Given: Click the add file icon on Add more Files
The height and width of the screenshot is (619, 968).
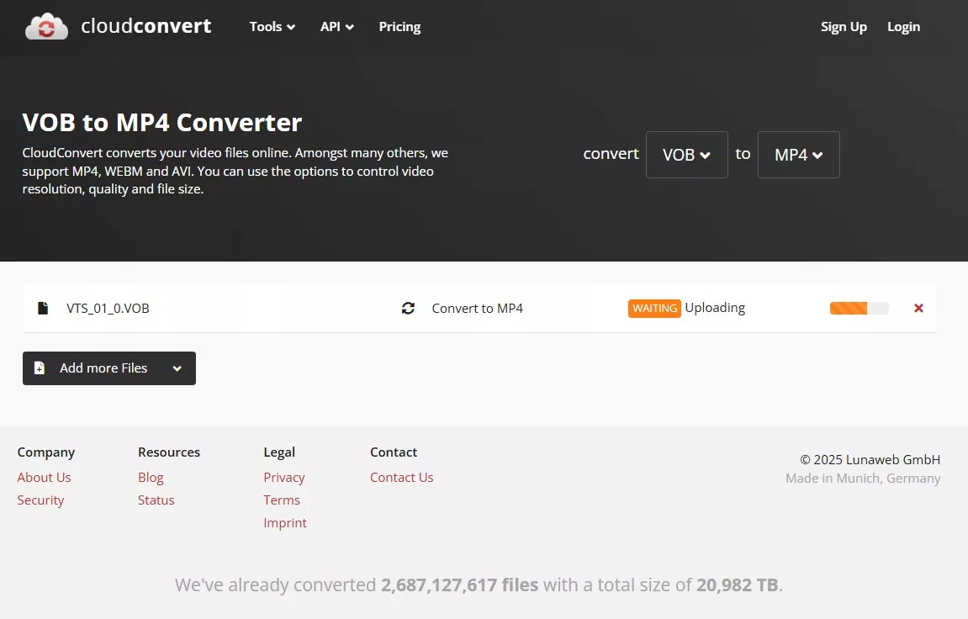Looking at the screenshot, I should tap(40, 368).
